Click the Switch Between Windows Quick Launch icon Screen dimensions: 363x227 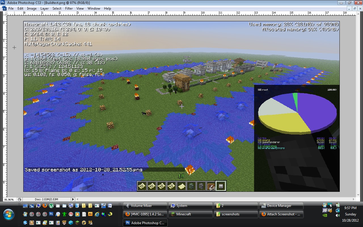31,206
